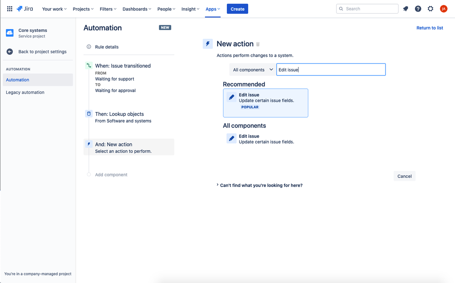Click 'Waiting for support' text
This screenshot has height=283, width=455.
(x=115, y=79)
